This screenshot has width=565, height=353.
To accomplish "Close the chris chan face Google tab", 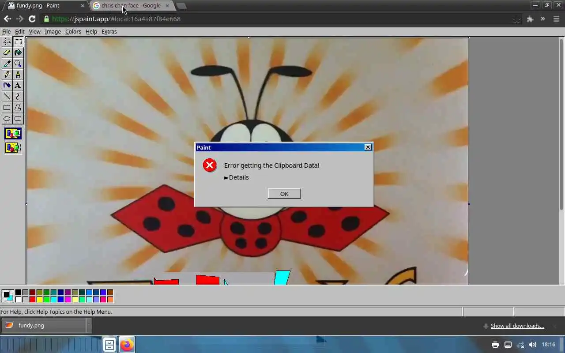I will pos(167,6).
